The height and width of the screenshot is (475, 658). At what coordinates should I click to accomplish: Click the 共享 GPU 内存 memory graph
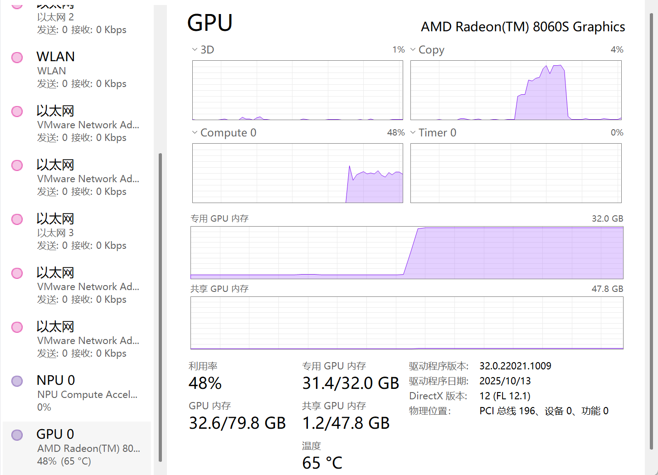(407, 323)
